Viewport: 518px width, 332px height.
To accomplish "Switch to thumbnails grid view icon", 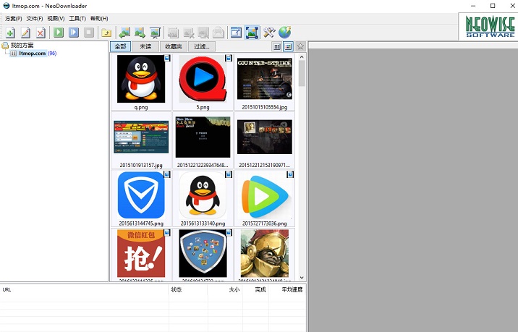I will pos(288,46).
